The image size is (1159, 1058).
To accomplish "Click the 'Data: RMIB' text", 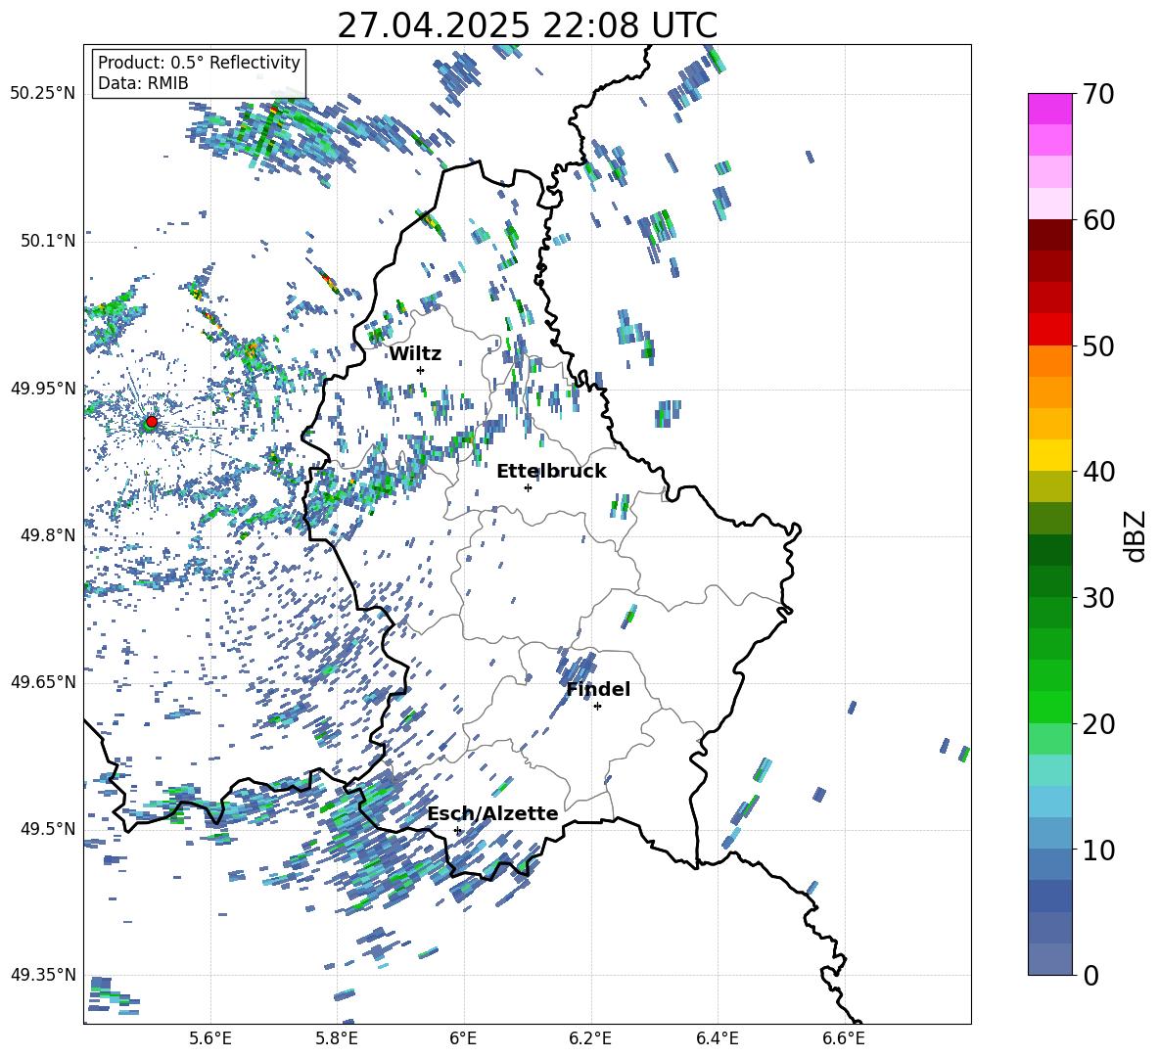I will (143, 83).
